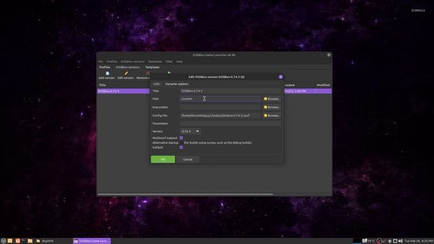Open the Version dropdown showing 0.74-3
Screen dimensions: 434x244
pos(190,131)
